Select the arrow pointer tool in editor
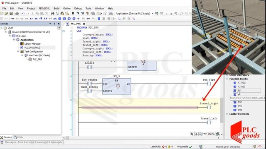 (x=192, y=134)
